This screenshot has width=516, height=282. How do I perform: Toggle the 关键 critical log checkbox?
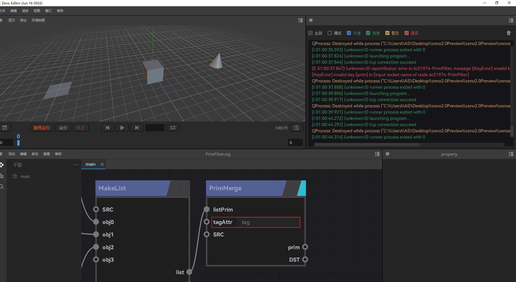349,33
